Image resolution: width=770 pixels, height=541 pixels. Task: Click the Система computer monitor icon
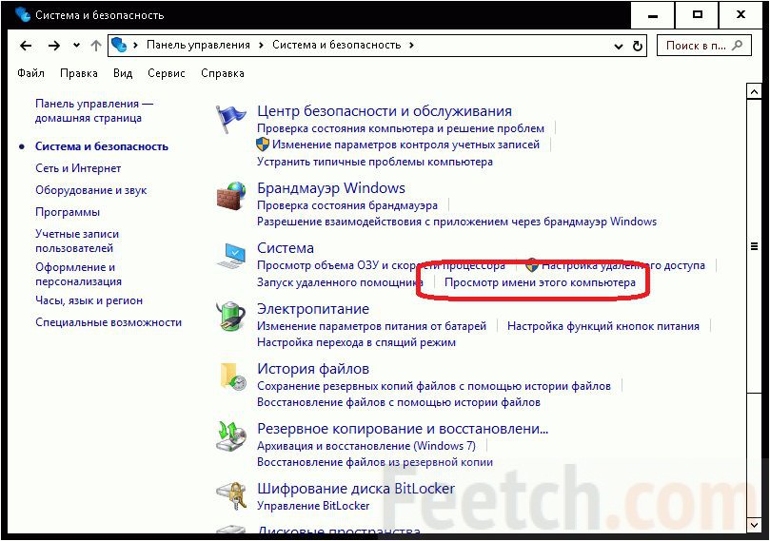tap(230, 256)
